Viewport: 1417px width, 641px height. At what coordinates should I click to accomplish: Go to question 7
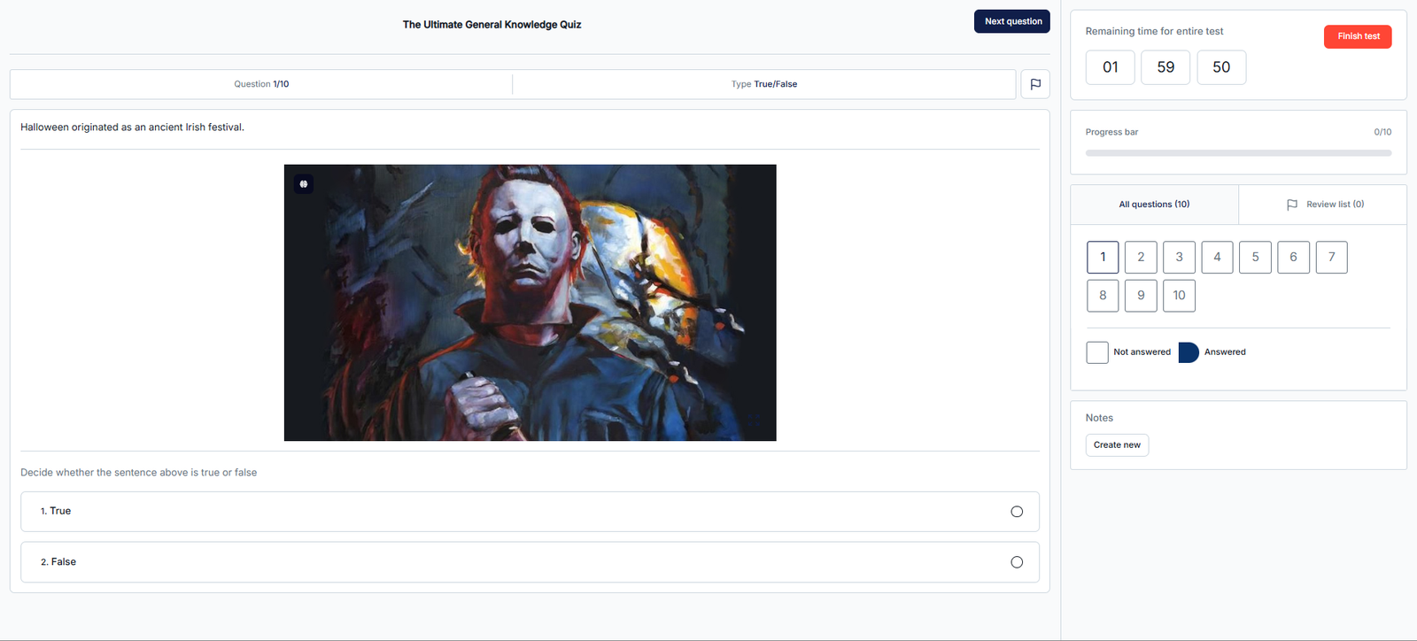[x=1331, y=258]
